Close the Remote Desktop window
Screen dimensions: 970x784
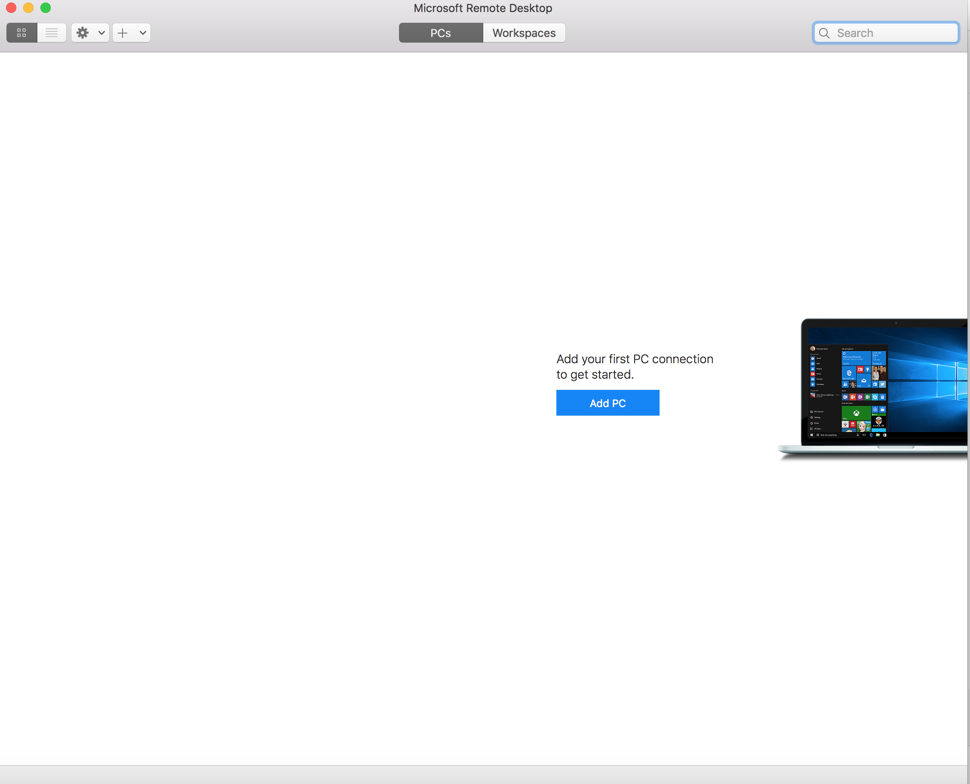[11, 8]
